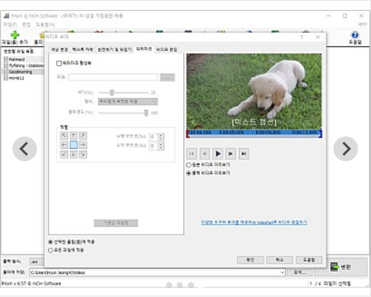Click the dog video preview image

tap(254, 91)
